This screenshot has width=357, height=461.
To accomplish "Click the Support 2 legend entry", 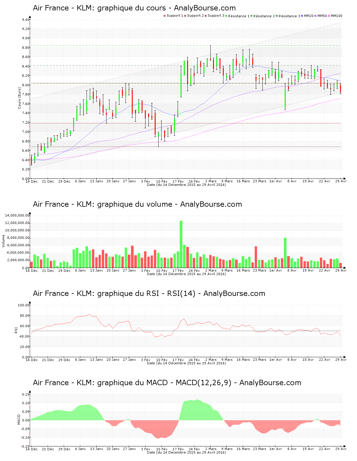I will [x=194, y=16].
